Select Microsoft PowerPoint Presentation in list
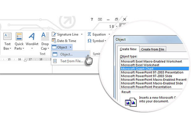191x132 pixels. pos(146,87)
